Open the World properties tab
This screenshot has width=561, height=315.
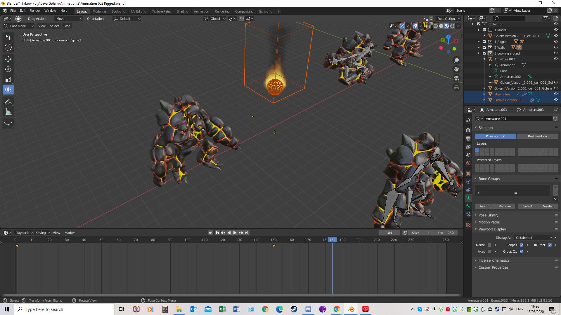(x=468, y=163)
